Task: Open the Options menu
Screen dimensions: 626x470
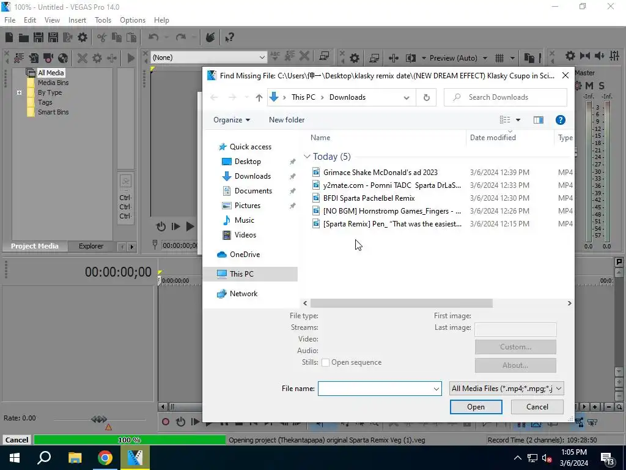Action: click(x=133, y=20)
